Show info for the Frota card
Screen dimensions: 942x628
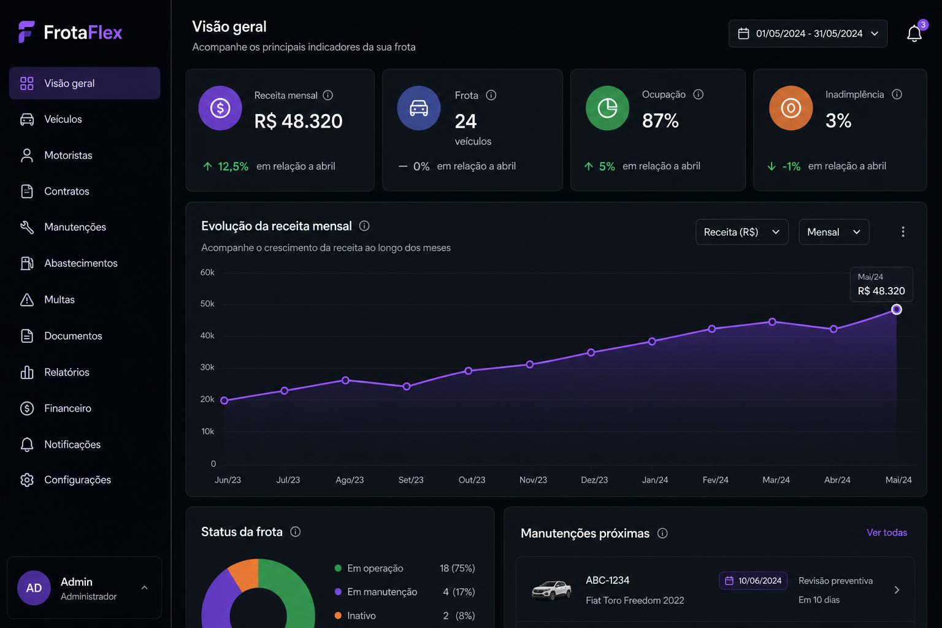(x=491, y=95)
